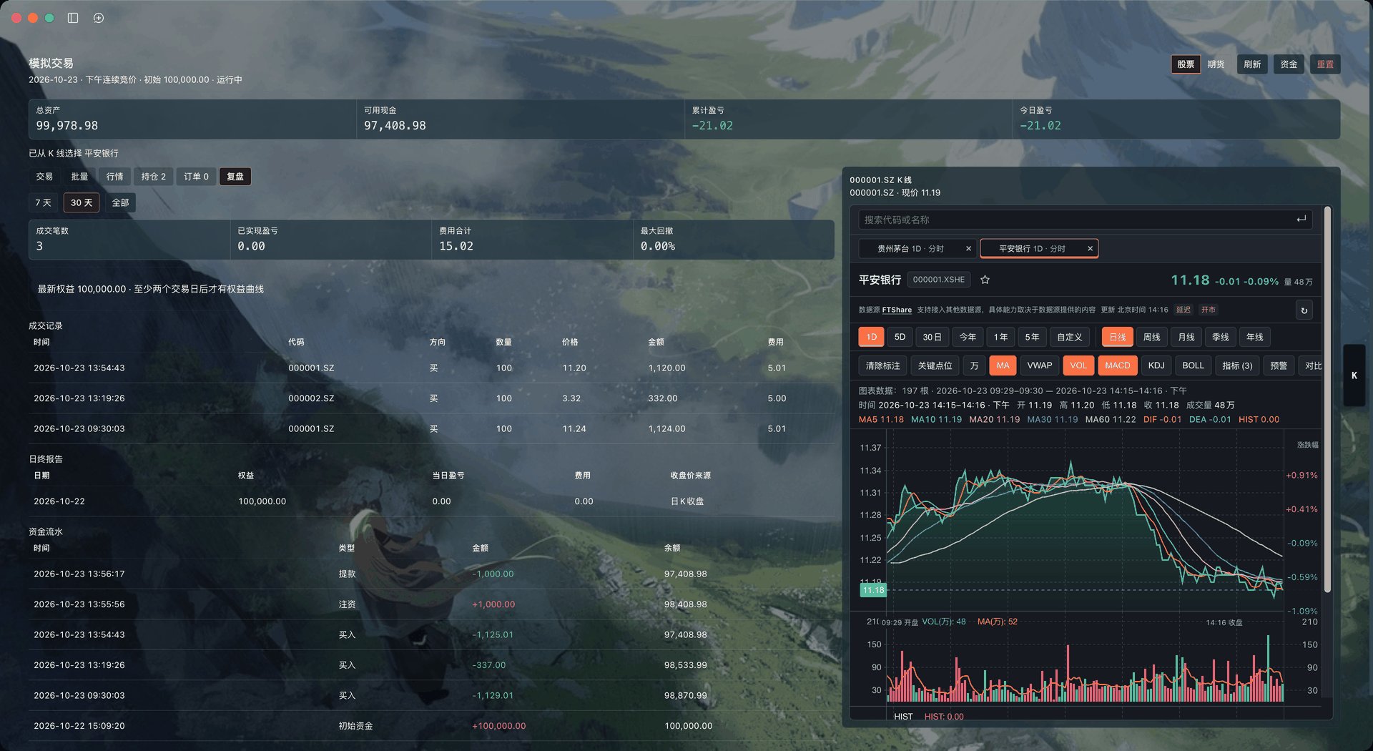Add 平安银行 to favorites with star icon
This screenshot has width=1373, height=751.
point(985,280)
